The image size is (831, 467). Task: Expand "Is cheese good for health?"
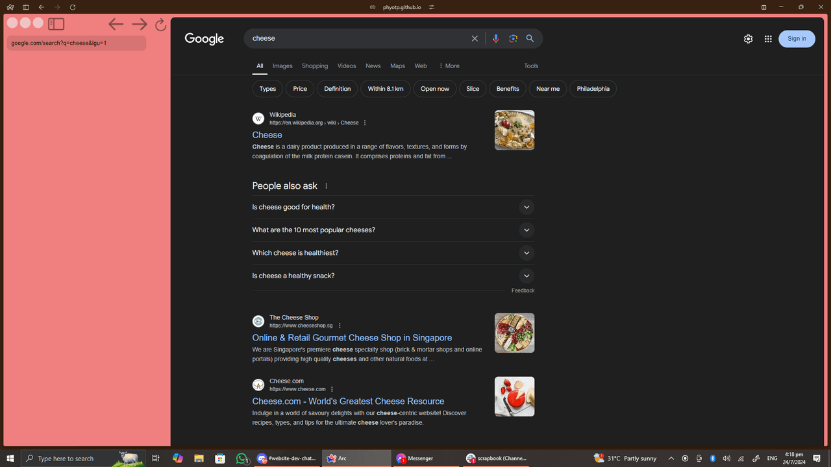(526, 208)
